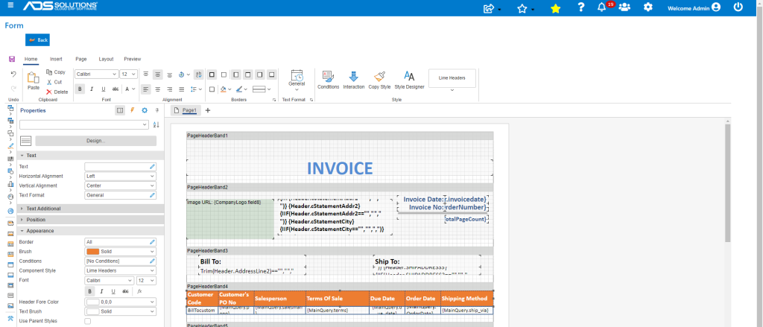Select the INVOICE title on canvas
The image size is (763, 327).
340,168
